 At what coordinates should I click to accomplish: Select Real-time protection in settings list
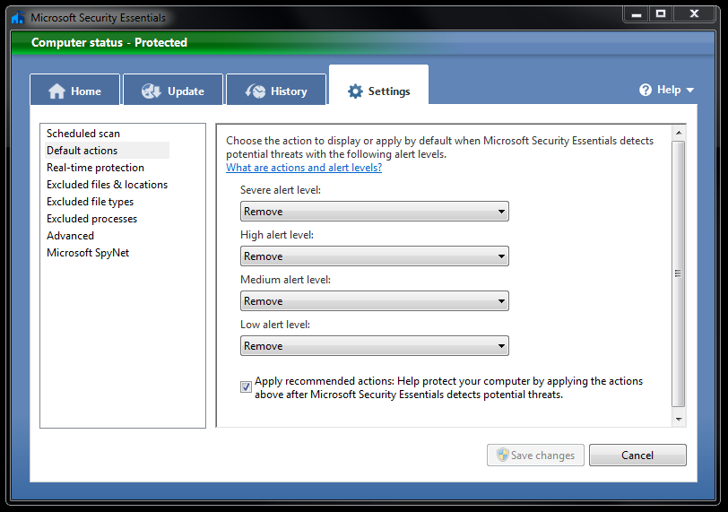coord(95,168)
